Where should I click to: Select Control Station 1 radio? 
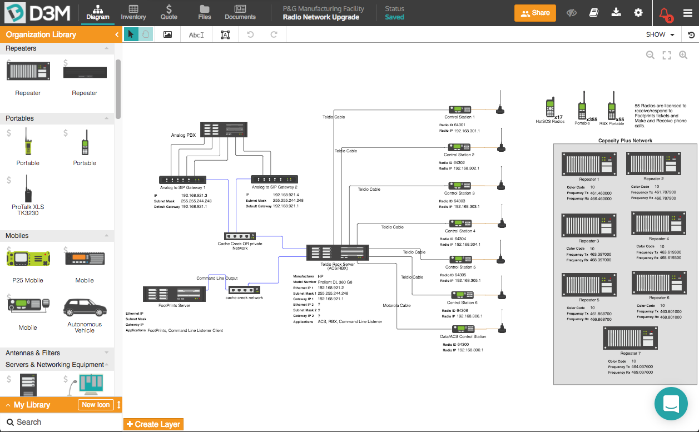460,110
